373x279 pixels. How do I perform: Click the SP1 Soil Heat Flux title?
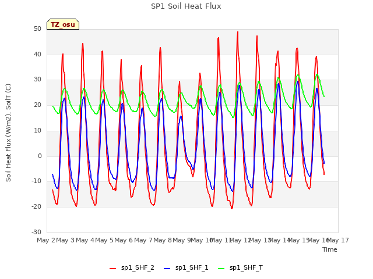[186, 6]
